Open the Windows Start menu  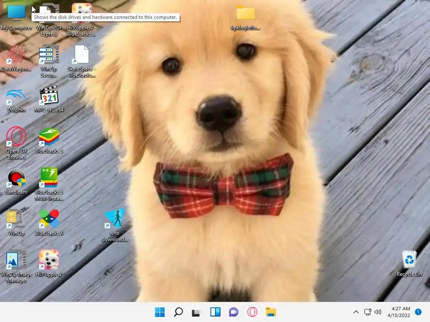click(160, 312)
